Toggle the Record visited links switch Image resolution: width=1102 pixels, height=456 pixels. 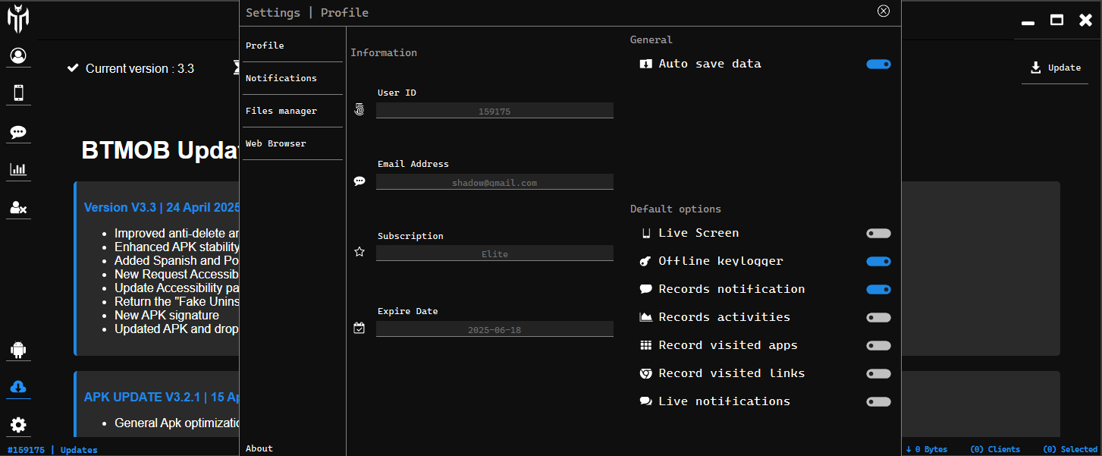click(x=878, y=374)
